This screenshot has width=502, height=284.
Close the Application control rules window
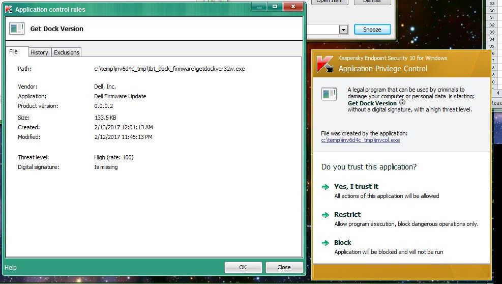293,7
